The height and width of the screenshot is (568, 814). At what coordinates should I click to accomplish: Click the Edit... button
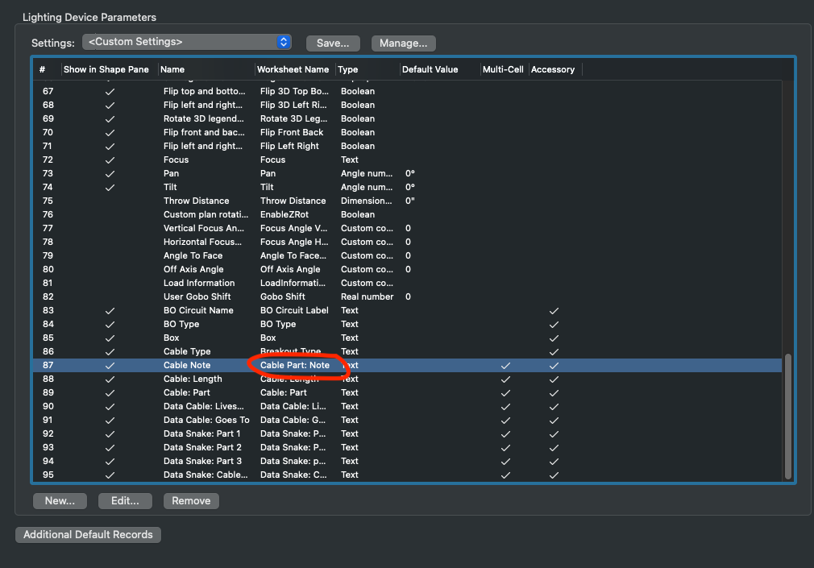pos(125,500)
